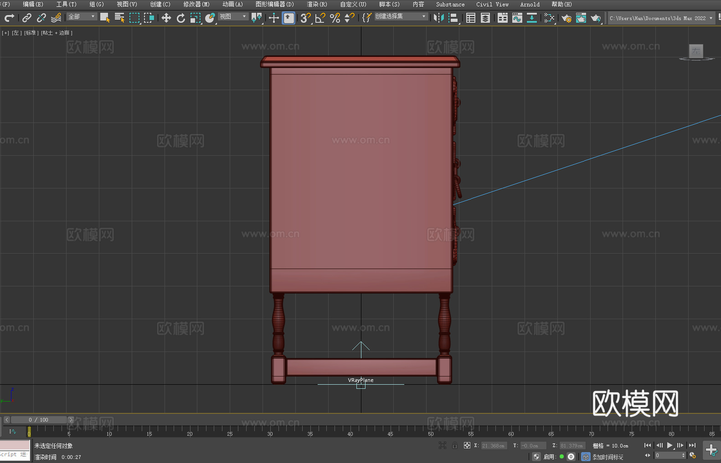The height and width of the screenshot is (463, 721).
Task: Open Render Setup teapot-with-gear icon
Action: pos(566,18)
